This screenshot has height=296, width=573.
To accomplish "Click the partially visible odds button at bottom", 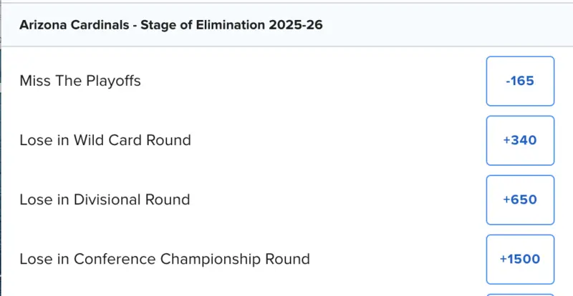I will click(520, 294).
